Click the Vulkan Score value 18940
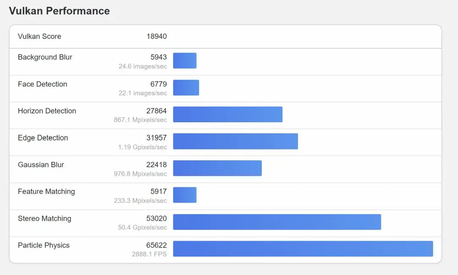 coord(156,36)
